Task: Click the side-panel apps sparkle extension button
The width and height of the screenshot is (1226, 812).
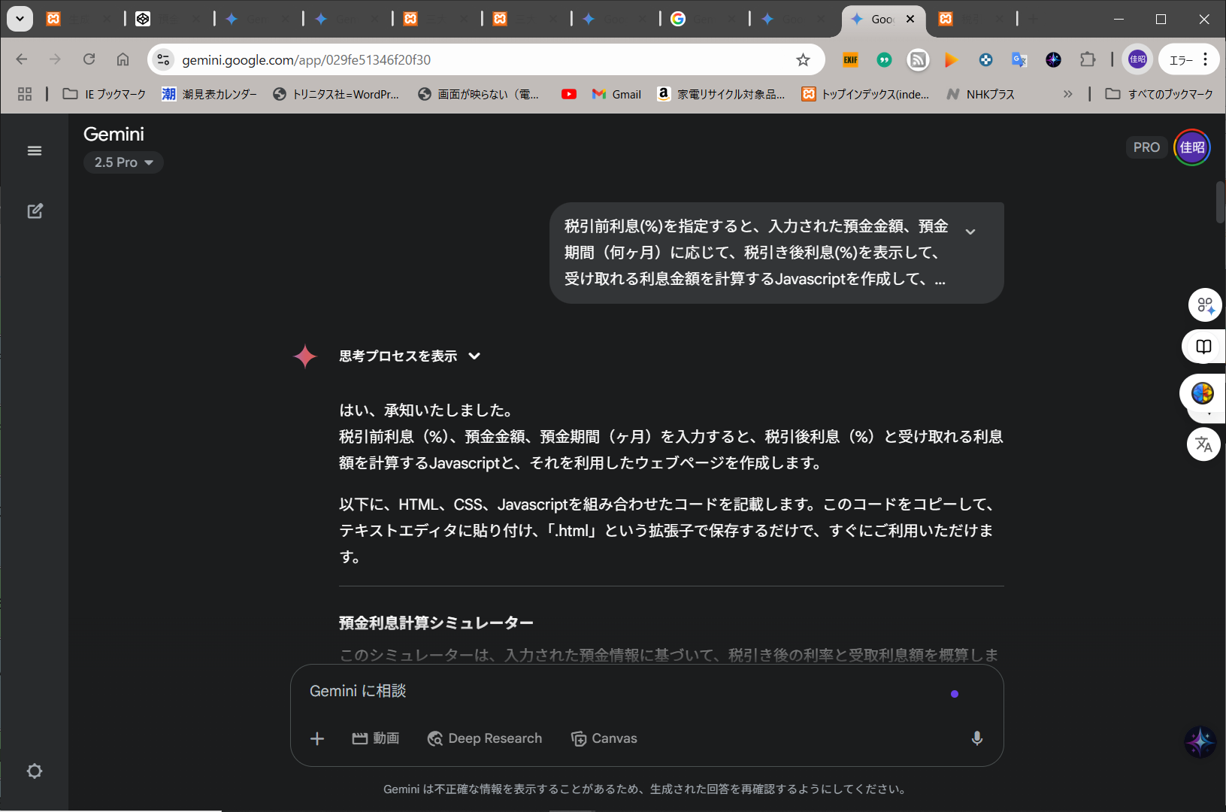Action: [x=1205, y=305]
